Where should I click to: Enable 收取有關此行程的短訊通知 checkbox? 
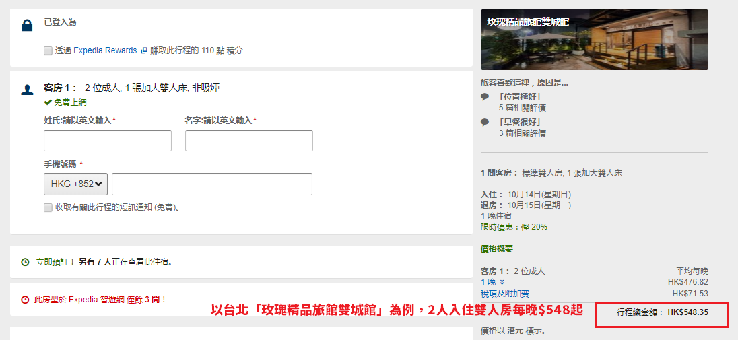pyautogui.click(x=48, y=207)
